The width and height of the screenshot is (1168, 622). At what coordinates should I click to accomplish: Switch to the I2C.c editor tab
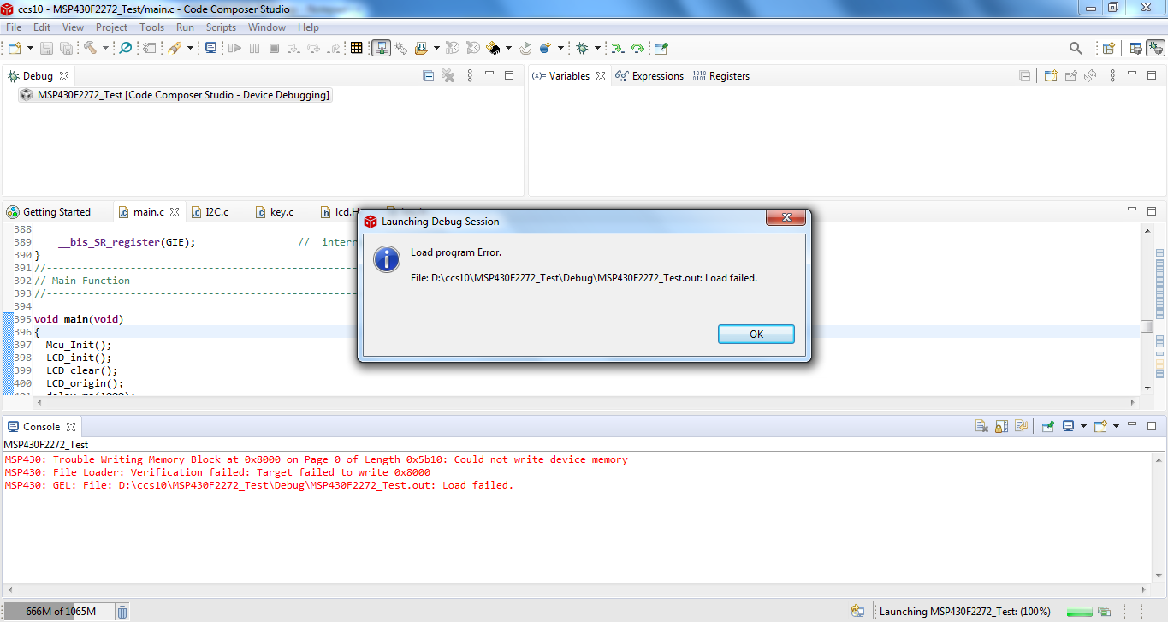click(216, 212)
